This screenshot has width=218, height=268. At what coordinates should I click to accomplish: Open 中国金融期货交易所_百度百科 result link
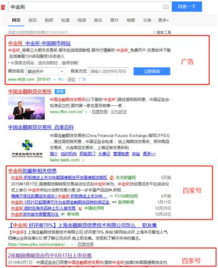click(41, 127)
